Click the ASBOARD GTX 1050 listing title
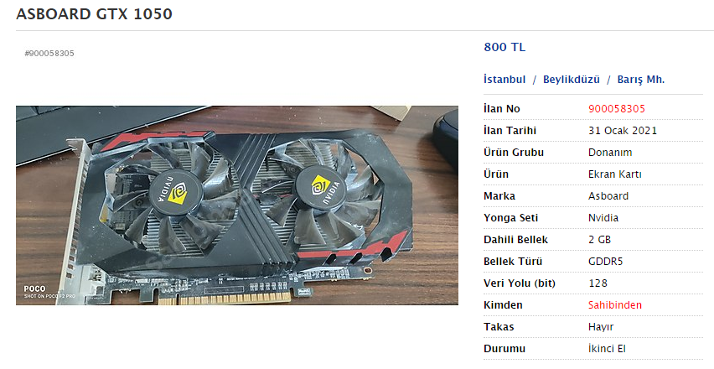Image resolution: width=714 pixels, height=369 pixels. tap(94, 13)
